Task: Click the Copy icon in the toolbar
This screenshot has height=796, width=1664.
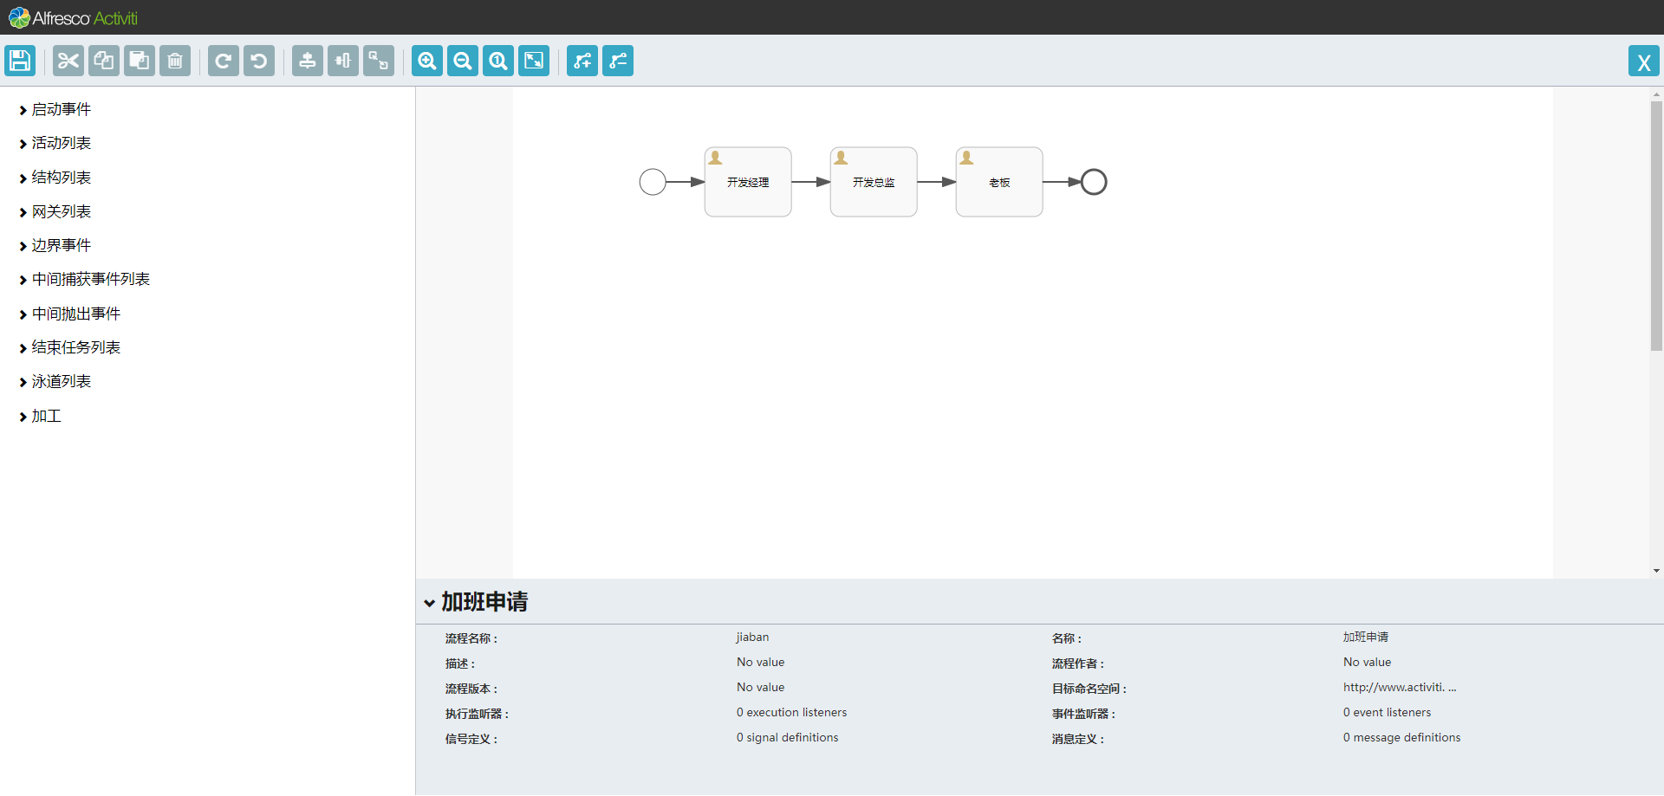Action: (104, 61)
